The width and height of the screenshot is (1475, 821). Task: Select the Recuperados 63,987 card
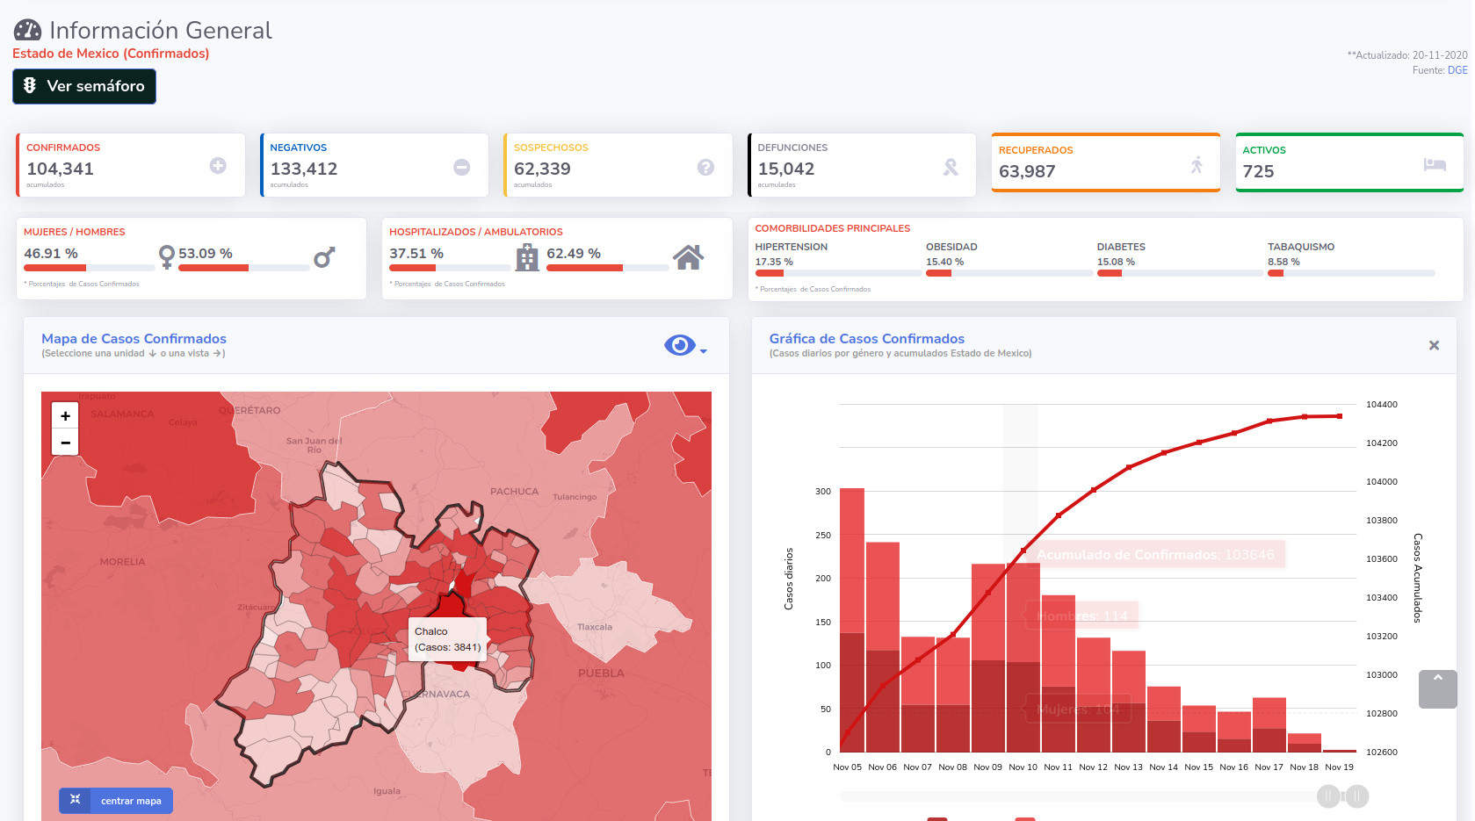click(x=1106, y=162)
